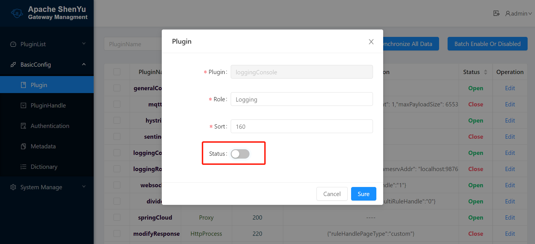This screenshot has width=535, height=244.
Task: Click the System Manage gear icon
Action: point(13,187)
